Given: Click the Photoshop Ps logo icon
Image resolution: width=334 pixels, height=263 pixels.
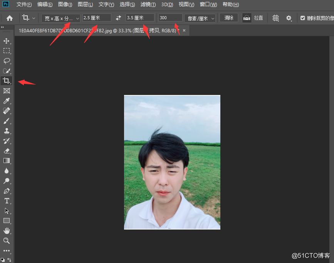Looking at the screenshot, I should [6, 4].
